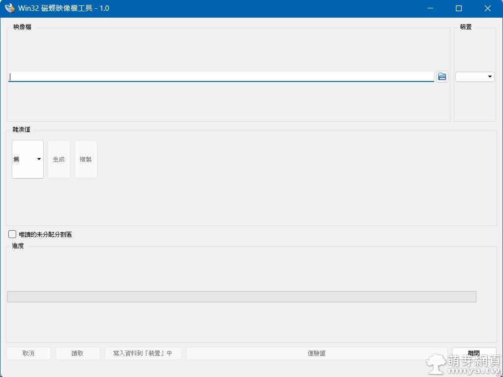This screenshot has height=377, width=503.
Task: Close the Win32 磁碟映像檔工具 window
Action: click(488, 8)
